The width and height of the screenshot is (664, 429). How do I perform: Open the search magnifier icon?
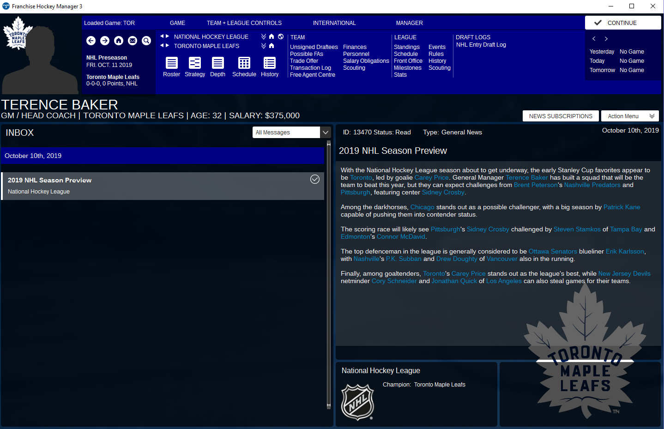pyautogui.click(x=146, y=41)
